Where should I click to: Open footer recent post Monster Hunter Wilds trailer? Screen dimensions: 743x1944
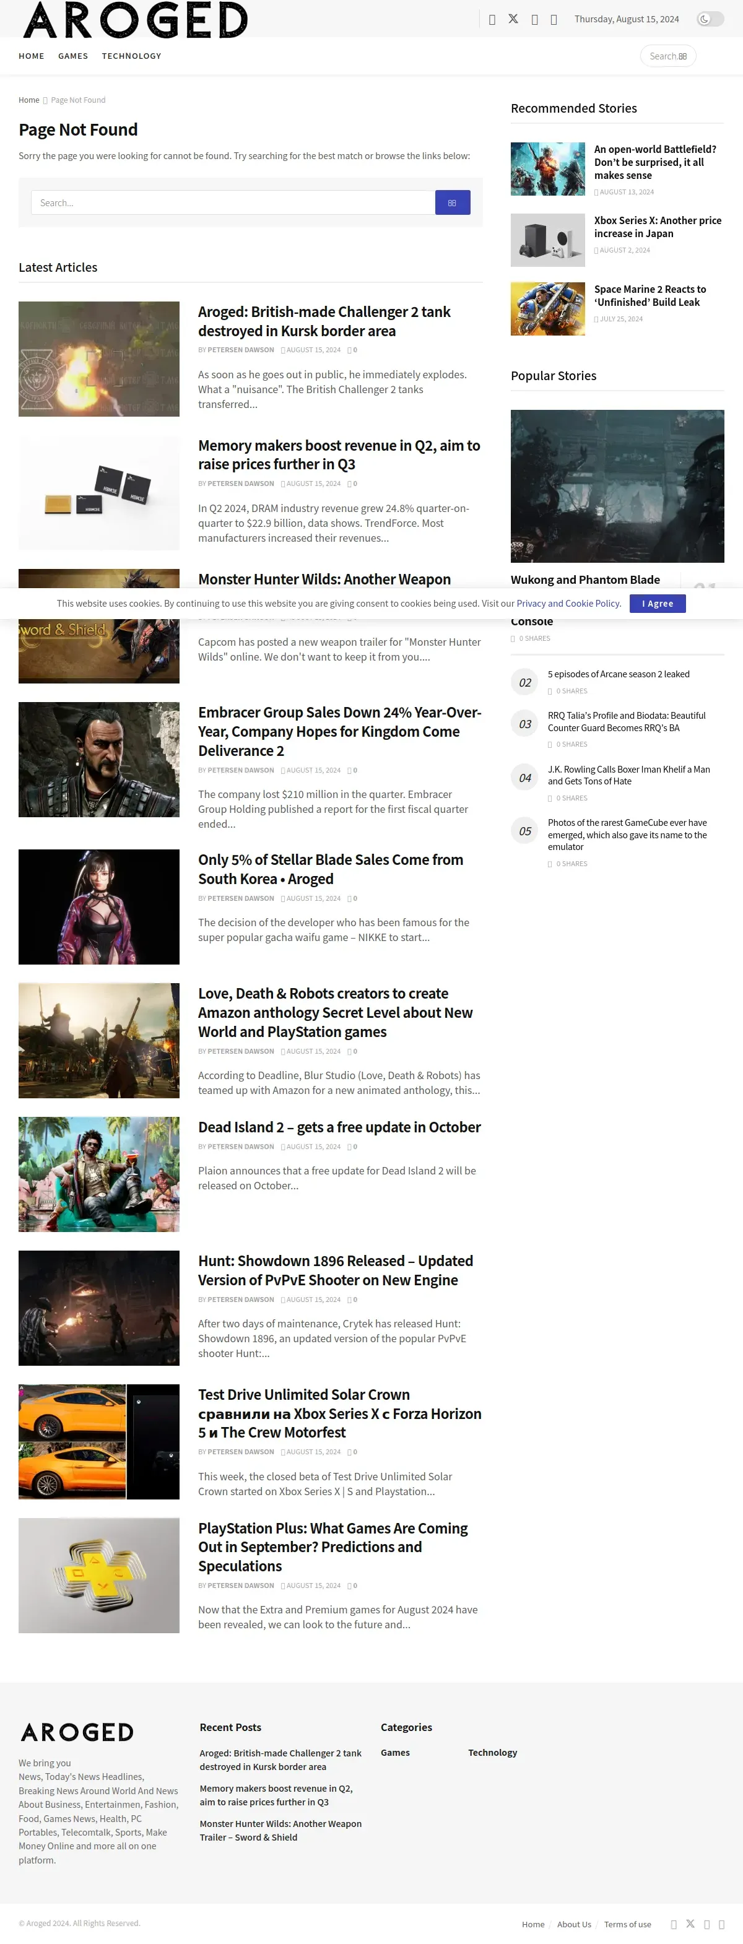(x=280, y=1831)
